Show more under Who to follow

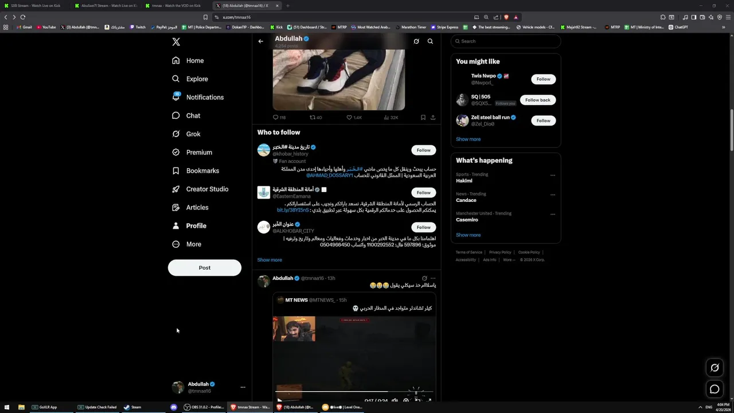click(x=270, y=260)
